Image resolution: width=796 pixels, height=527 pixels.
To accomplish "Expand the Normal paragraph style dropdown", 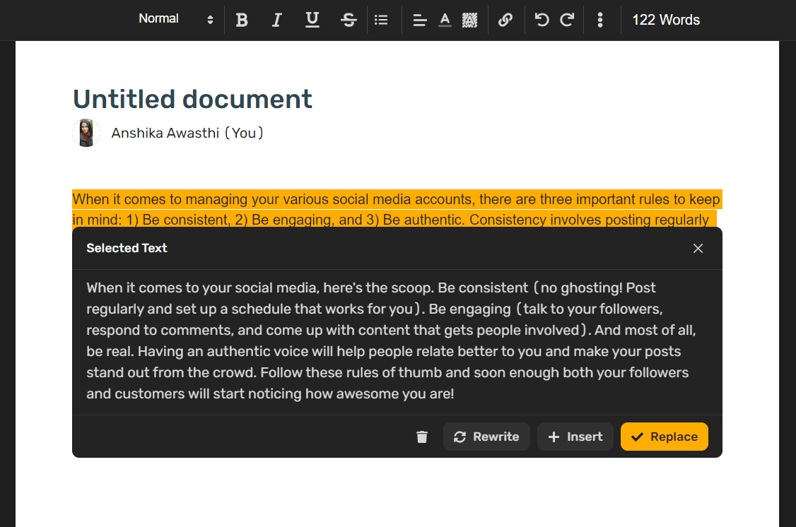I will click(176, 19).
